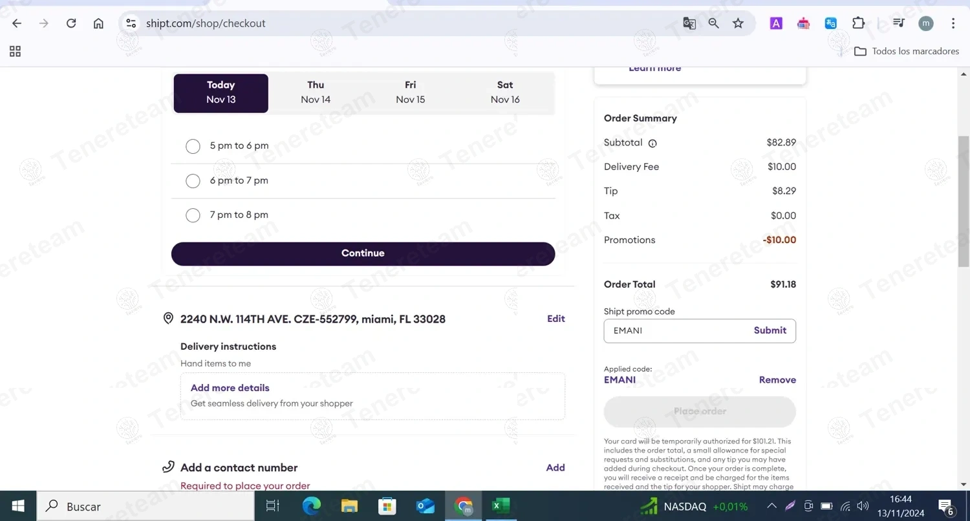This screenshot has width=970, height=521.
Task: Click the Google Translate icon in address bar
Action: [x=689, y=23]
